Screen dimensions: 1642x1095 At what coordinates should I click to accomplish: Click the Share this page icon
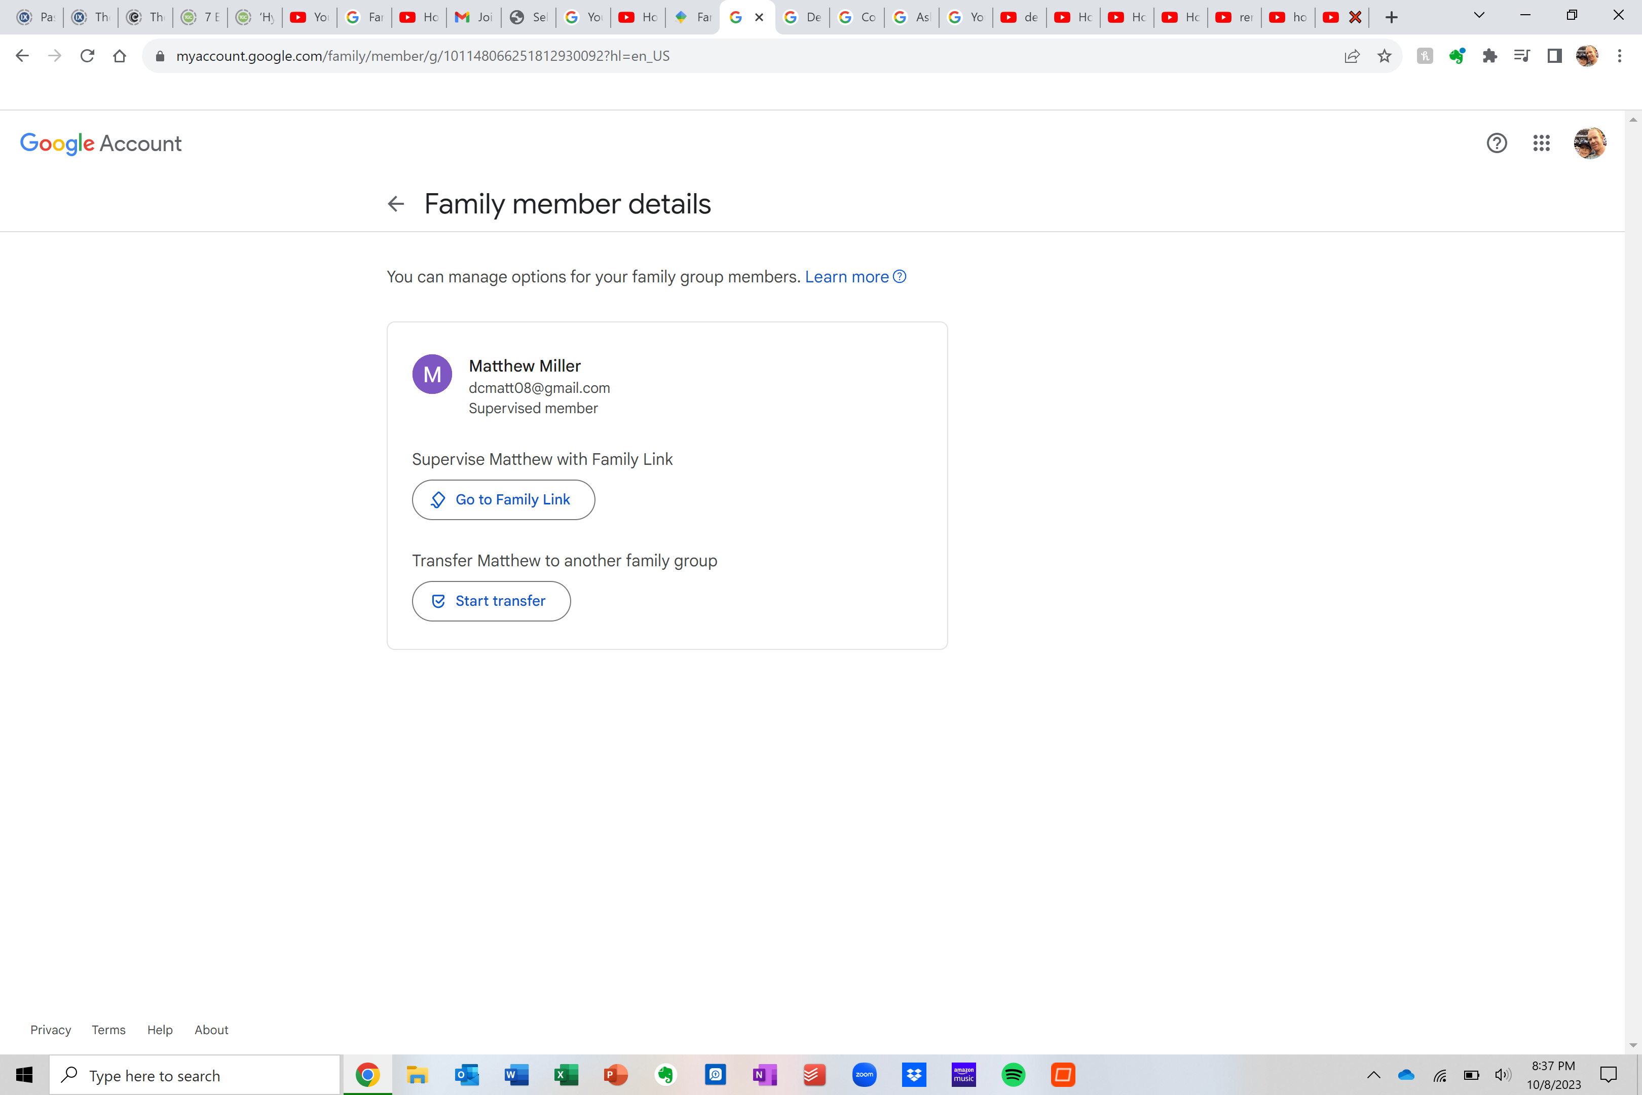point(1352,56)
